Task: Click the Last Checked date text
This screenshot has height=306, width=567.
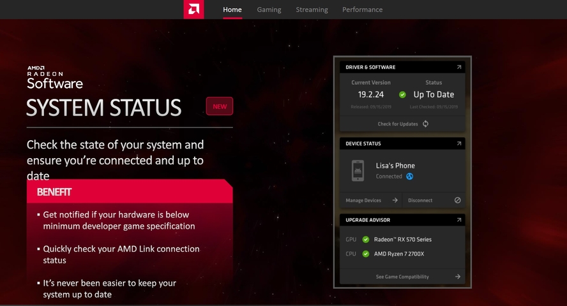Action: pyautogui.click(x=434, y=107)
